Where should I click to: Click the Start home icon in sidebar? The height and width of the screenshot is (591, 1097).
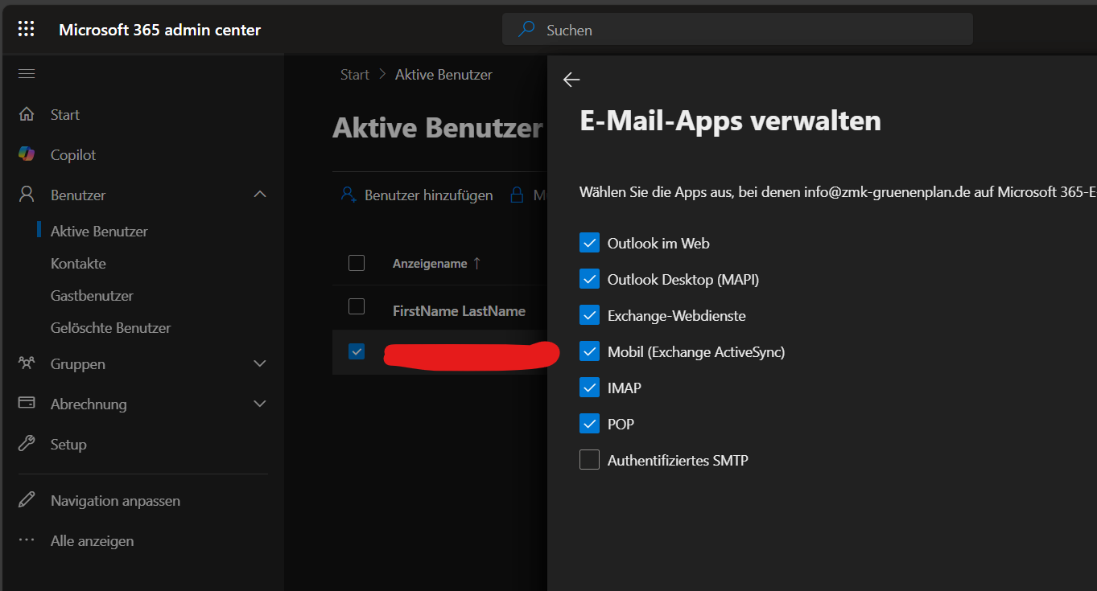[x=27, y=114]
